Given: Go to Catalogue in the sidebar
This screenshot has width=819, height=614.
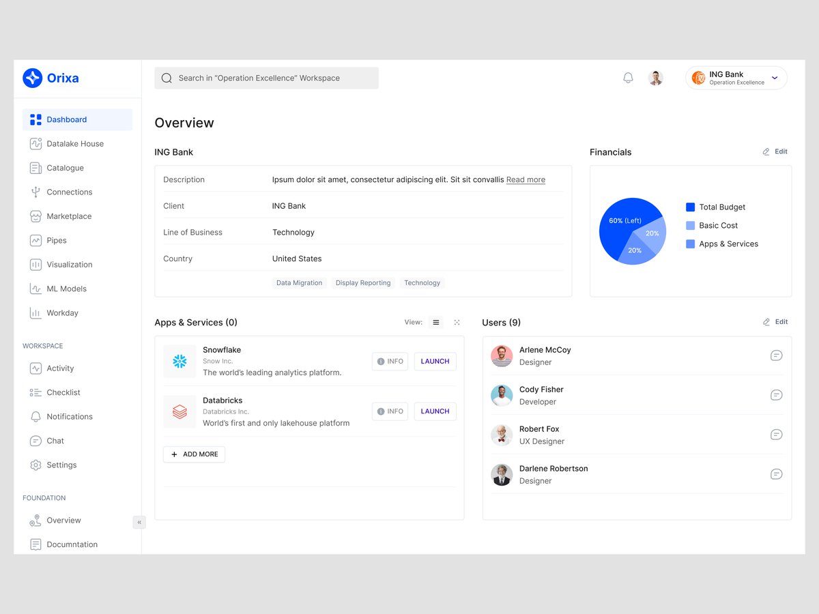Looking at the screenshot, I should coord(77,168).
